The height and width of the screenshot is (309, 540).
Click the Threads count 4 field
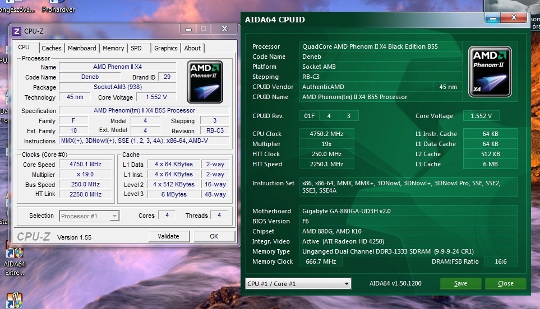click(219, 215)
